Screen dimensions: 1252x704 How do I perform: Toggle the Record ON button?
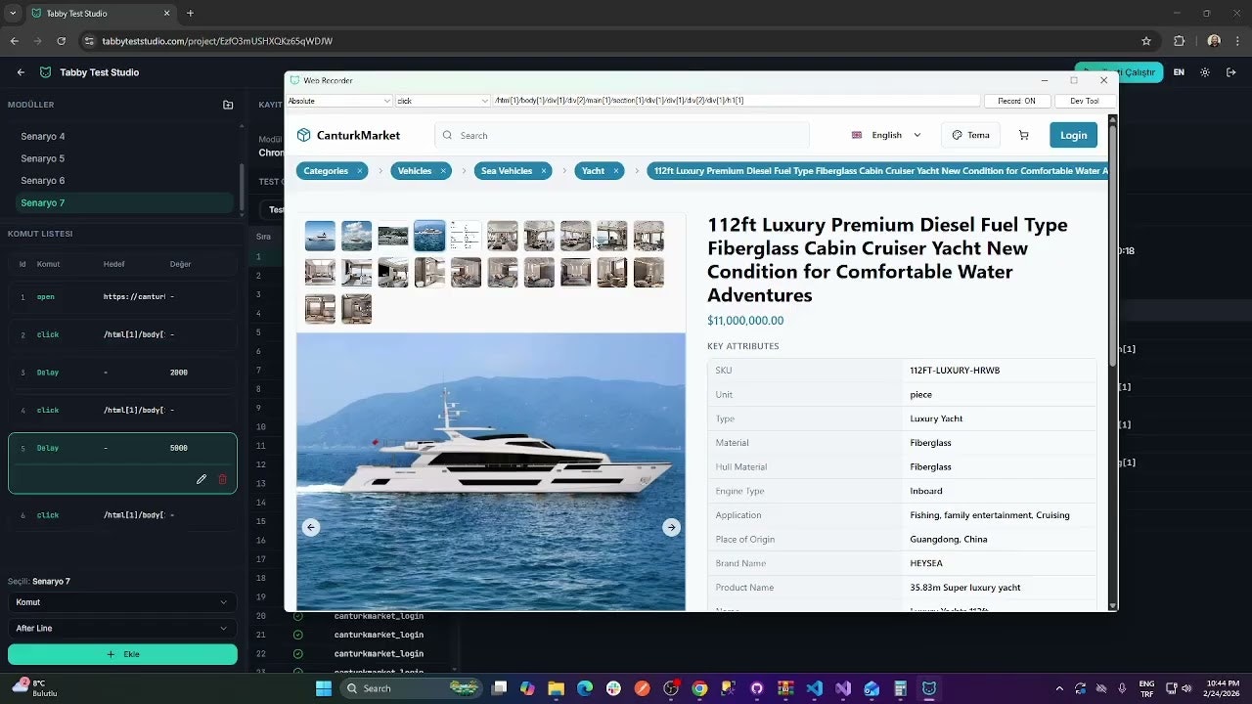pos(1017,101)
